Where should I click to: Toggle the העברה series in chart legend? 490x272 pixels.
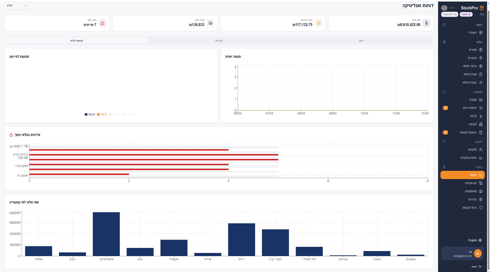[x=115, y=114]
